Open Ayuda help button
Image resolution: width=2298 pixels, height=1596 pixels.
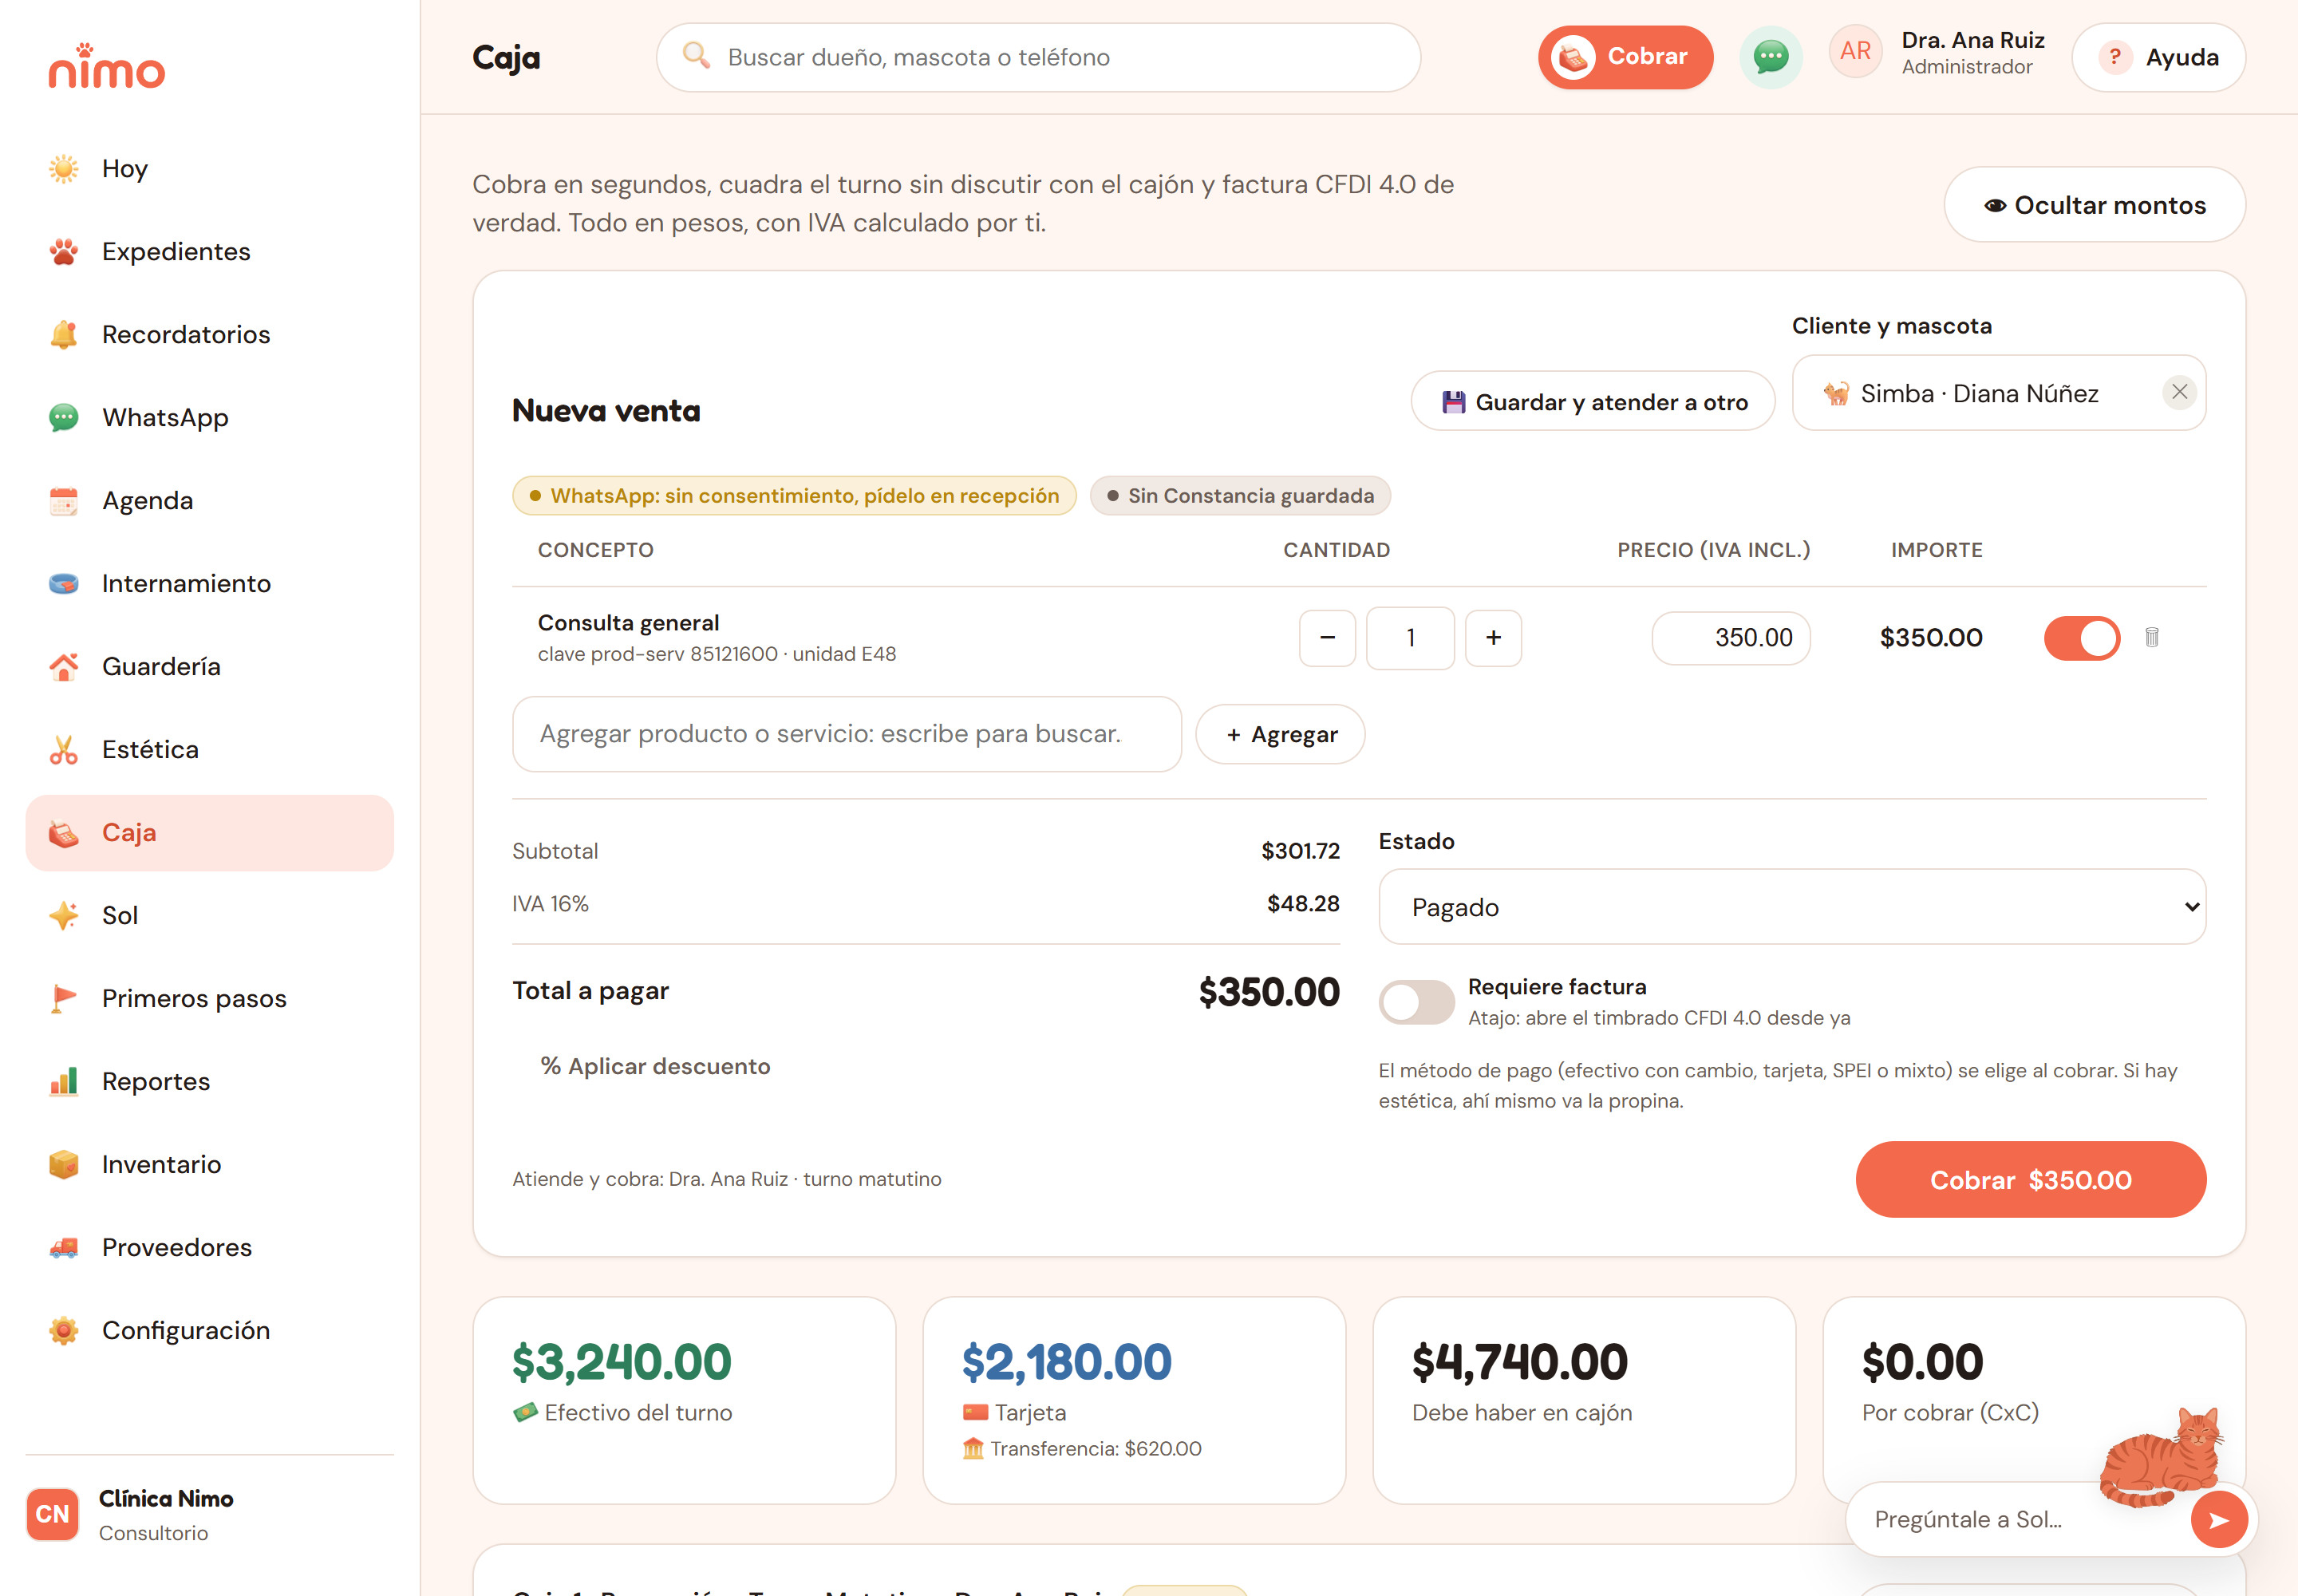[2159, 57]
